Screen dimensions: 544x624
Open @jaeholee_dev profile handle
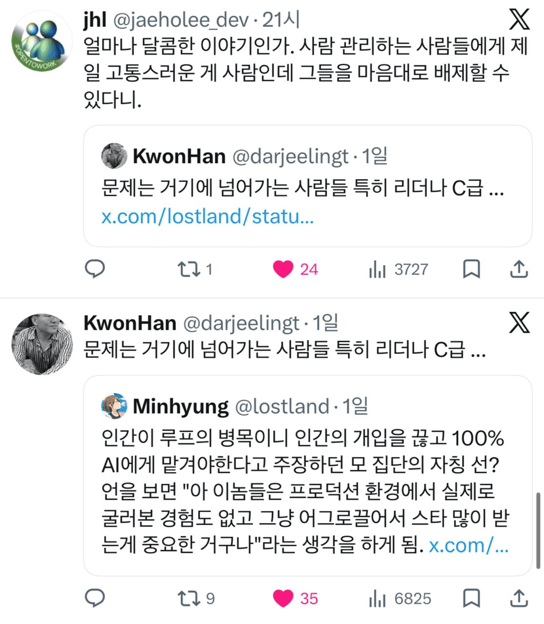[181, 20]
